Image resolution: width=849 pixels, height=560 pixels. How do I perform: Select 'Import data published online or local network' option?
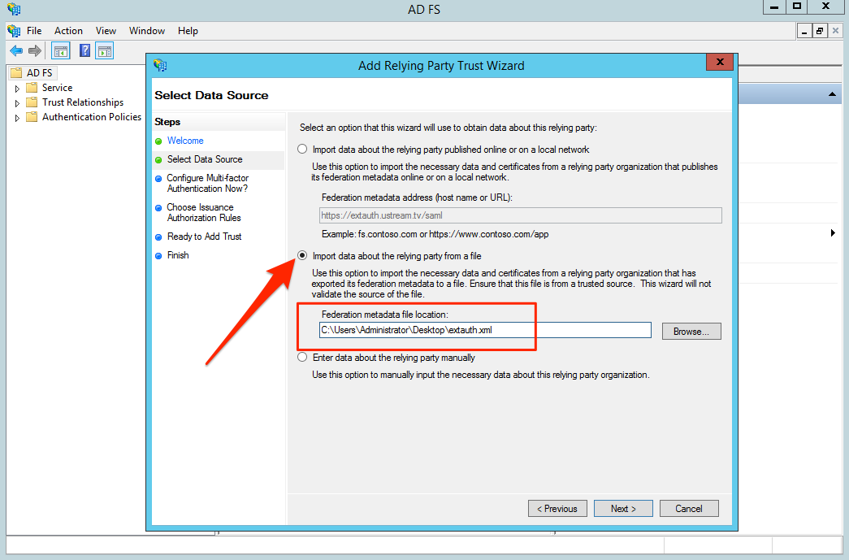[x=302, y=149]
